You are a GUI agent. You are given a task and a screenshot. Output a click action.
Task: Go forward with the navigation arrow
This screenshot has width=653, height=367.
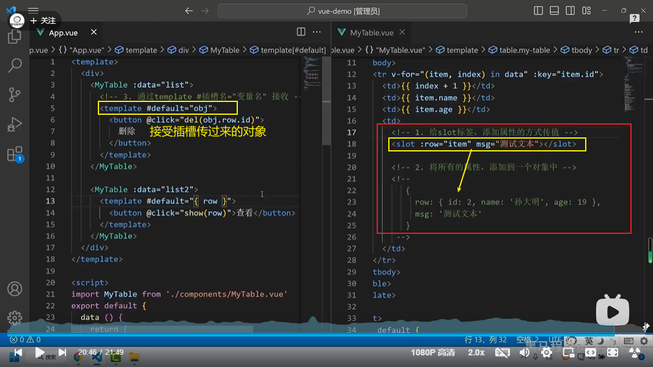[x=205, y=11]
